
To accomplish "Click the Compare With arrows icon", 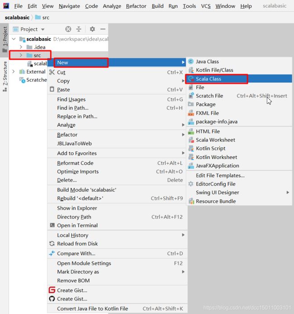I will pyautogui.click(x=52, y=253).
